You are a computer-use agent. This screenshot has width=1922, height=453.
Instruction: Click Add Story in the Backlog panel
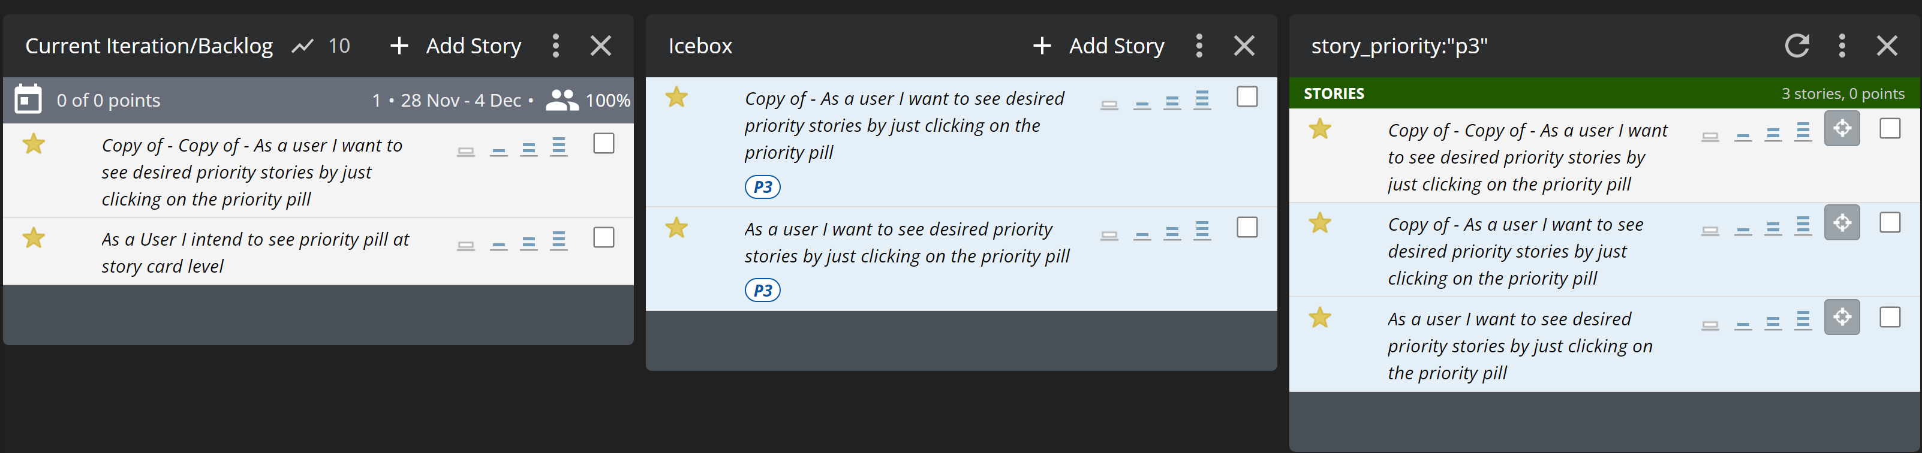click(456, 46)
